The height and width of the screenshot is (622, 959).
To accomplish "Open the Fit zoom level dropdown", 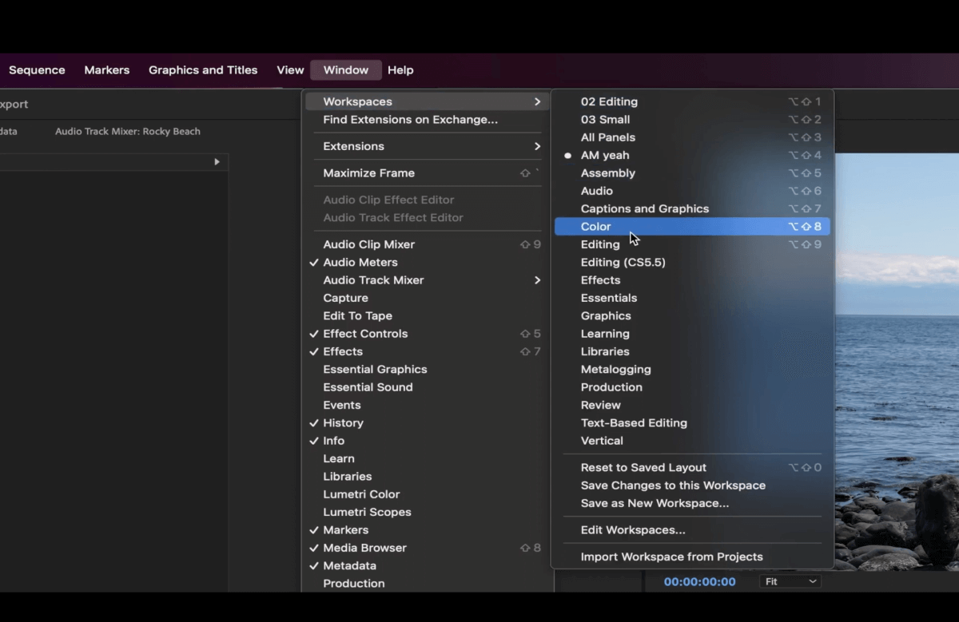I will tap(791, 581).
